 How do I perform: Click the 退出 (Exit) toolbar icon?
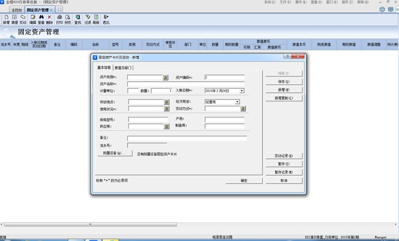tap(106, 19)
